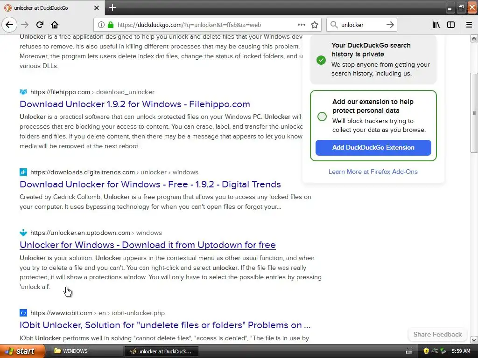Open page actions three-dots menu
The width and height of the screenshot is (478, 358).
[x=301, y=25]
